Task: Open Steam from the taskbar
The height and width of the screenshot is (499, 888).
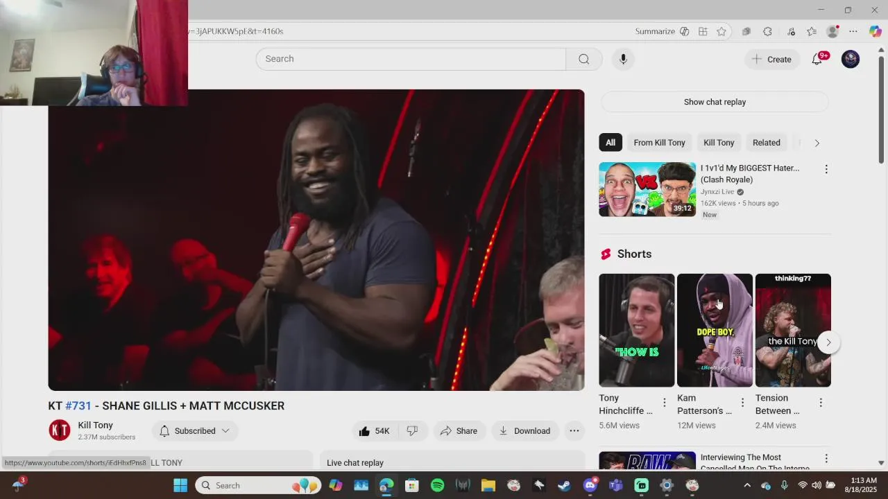Action: pyautogui.click(x=564, y=485)
